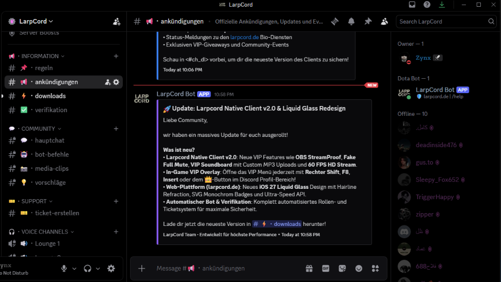Image resolution: width=501 pixels, height=282 pixels.
Task: Click the plus attach file button
Action: (141, 268)
